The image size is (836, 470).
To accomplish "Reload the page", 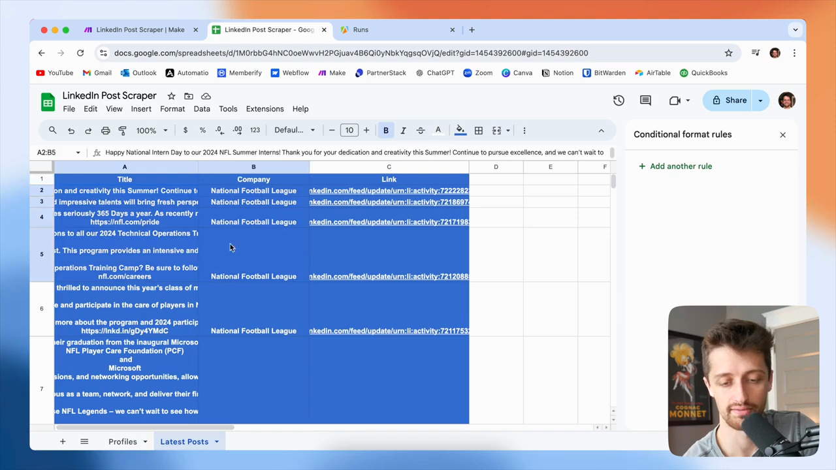I will click(80, 53).
